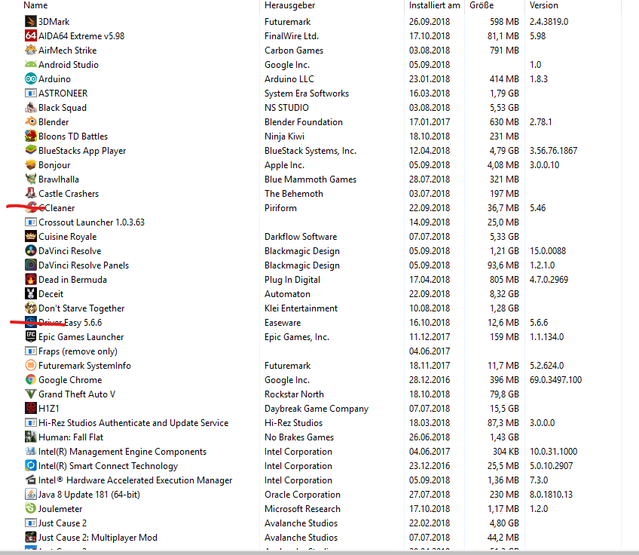The image size is (639, 555).
Task: Click the Just Cause 2: Multiplayer Mod icon
Action: point(31,537)
